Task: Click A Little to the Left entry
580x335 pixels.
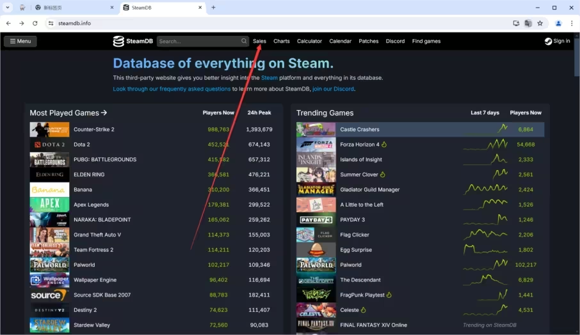Action: pos(362,205)
